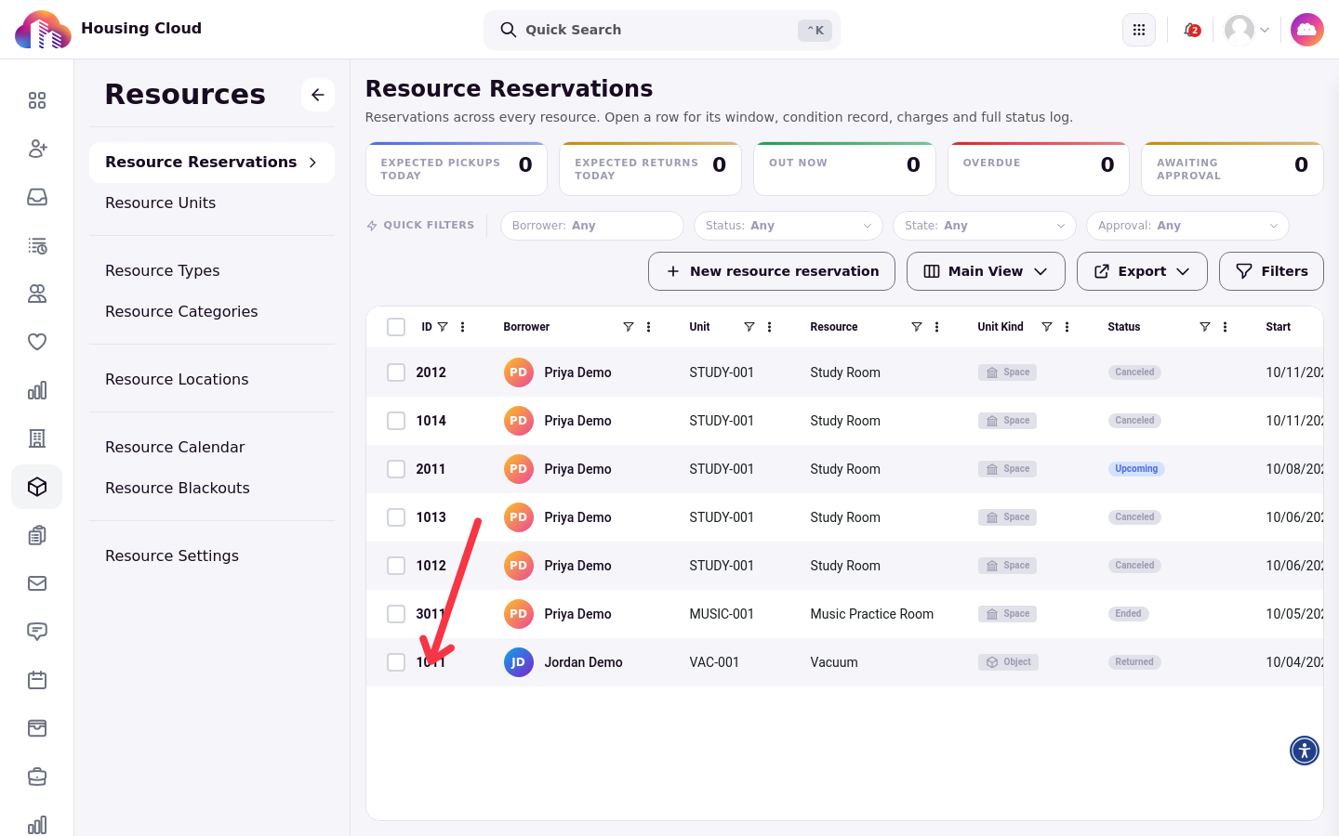The image size is (1339, 836).
Task: Open the apps grid launcher
Action: tap(1139, 30)
